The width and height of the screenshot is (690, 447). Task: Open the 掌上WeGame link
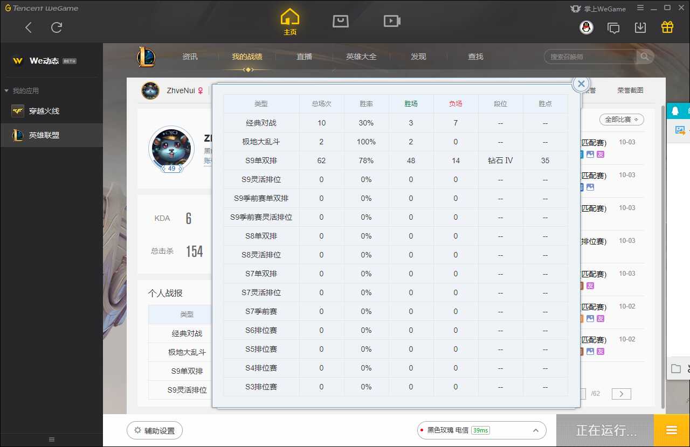pos(598,9)
